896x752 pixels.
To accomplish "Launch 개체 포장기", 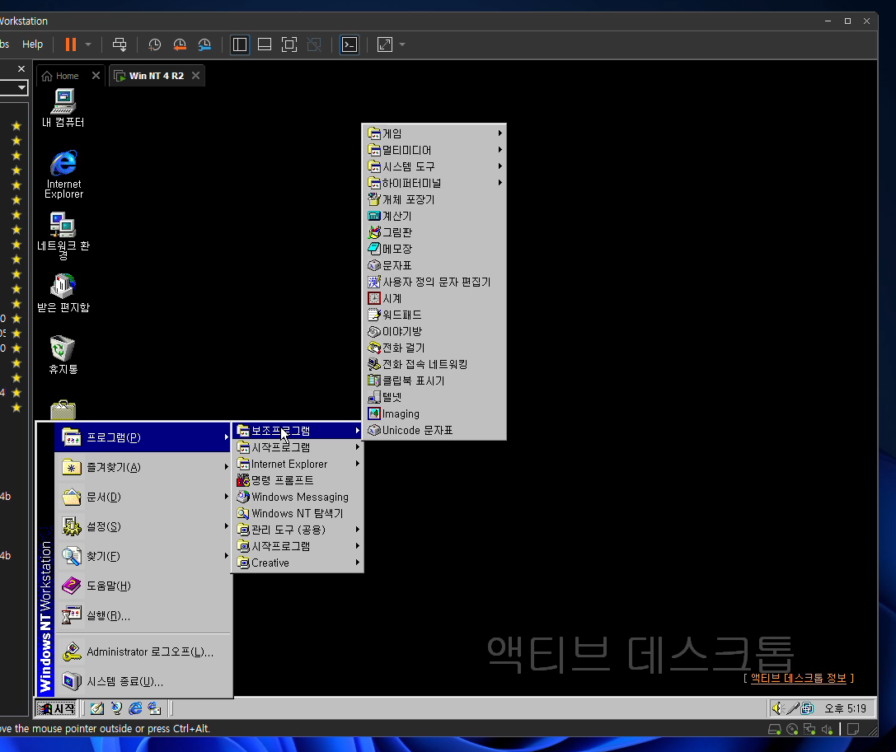I will click(x=434, y=199).
